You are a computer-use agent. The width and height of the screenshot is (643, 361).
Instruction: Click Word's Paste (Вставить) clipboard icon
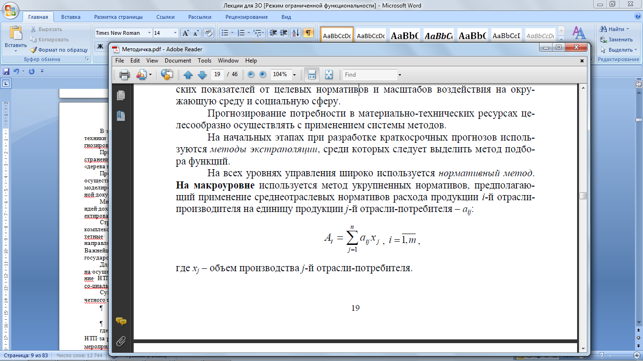(x=16, y=33)
